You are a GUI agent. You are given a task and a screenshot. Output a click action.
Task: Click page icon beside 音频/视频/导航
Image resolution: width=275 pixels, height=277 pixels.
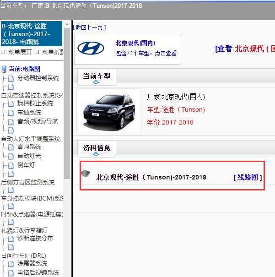11,122
